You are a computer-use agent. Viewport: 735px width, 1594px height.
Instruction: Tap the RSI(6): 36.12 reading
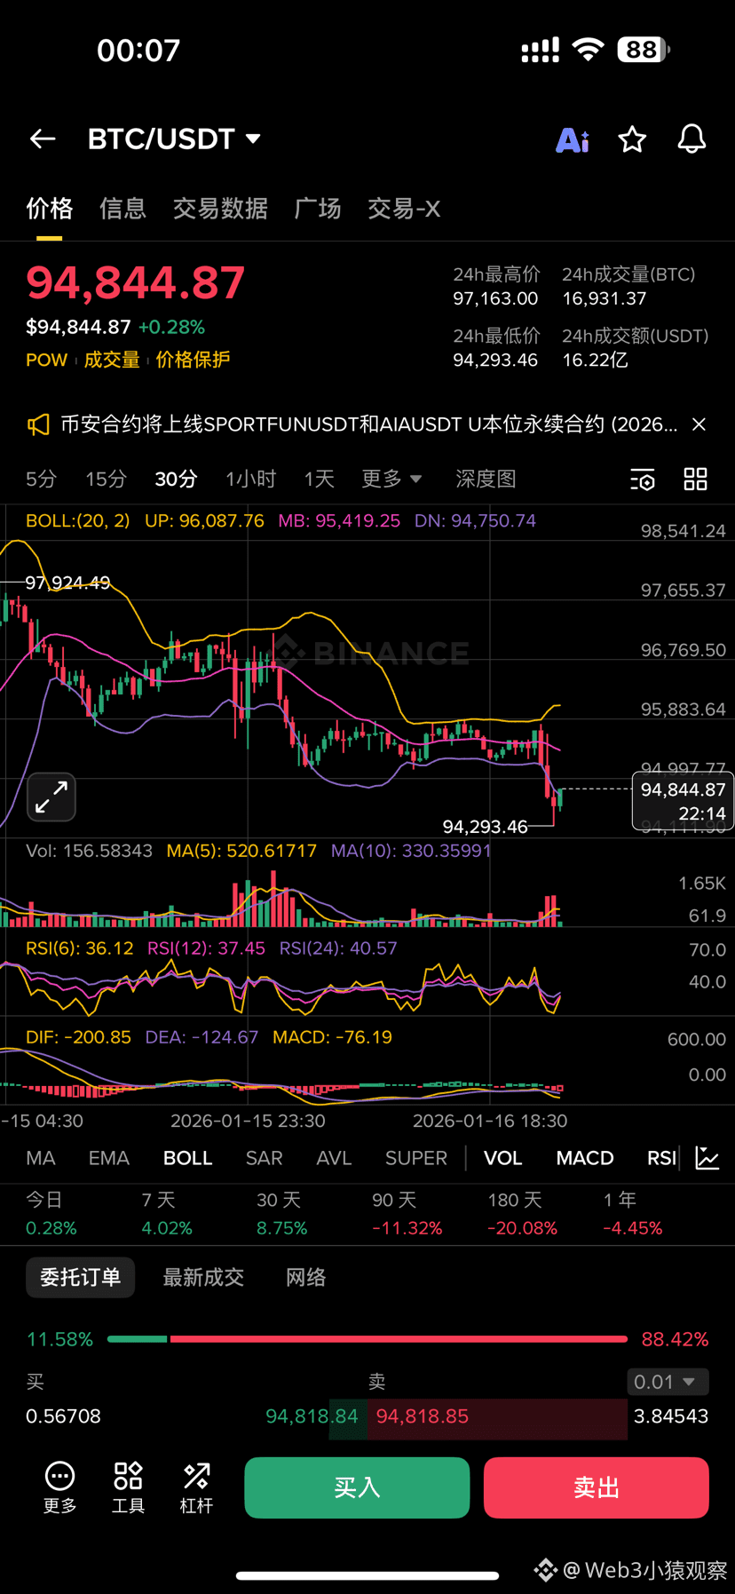coord(80,948)
